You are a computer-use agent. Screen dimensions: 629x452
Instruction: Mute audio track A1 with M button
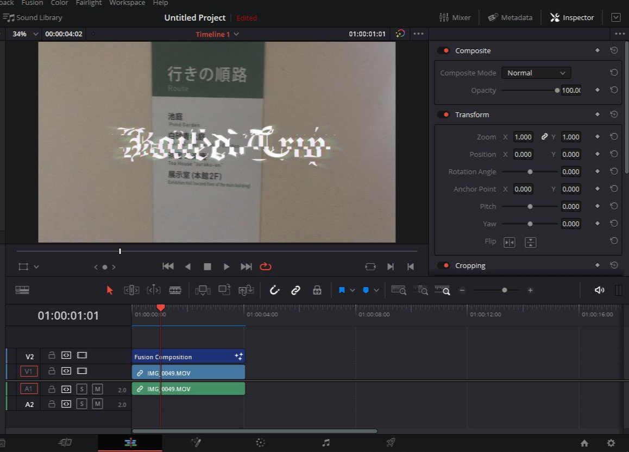(x=97, y=389)
